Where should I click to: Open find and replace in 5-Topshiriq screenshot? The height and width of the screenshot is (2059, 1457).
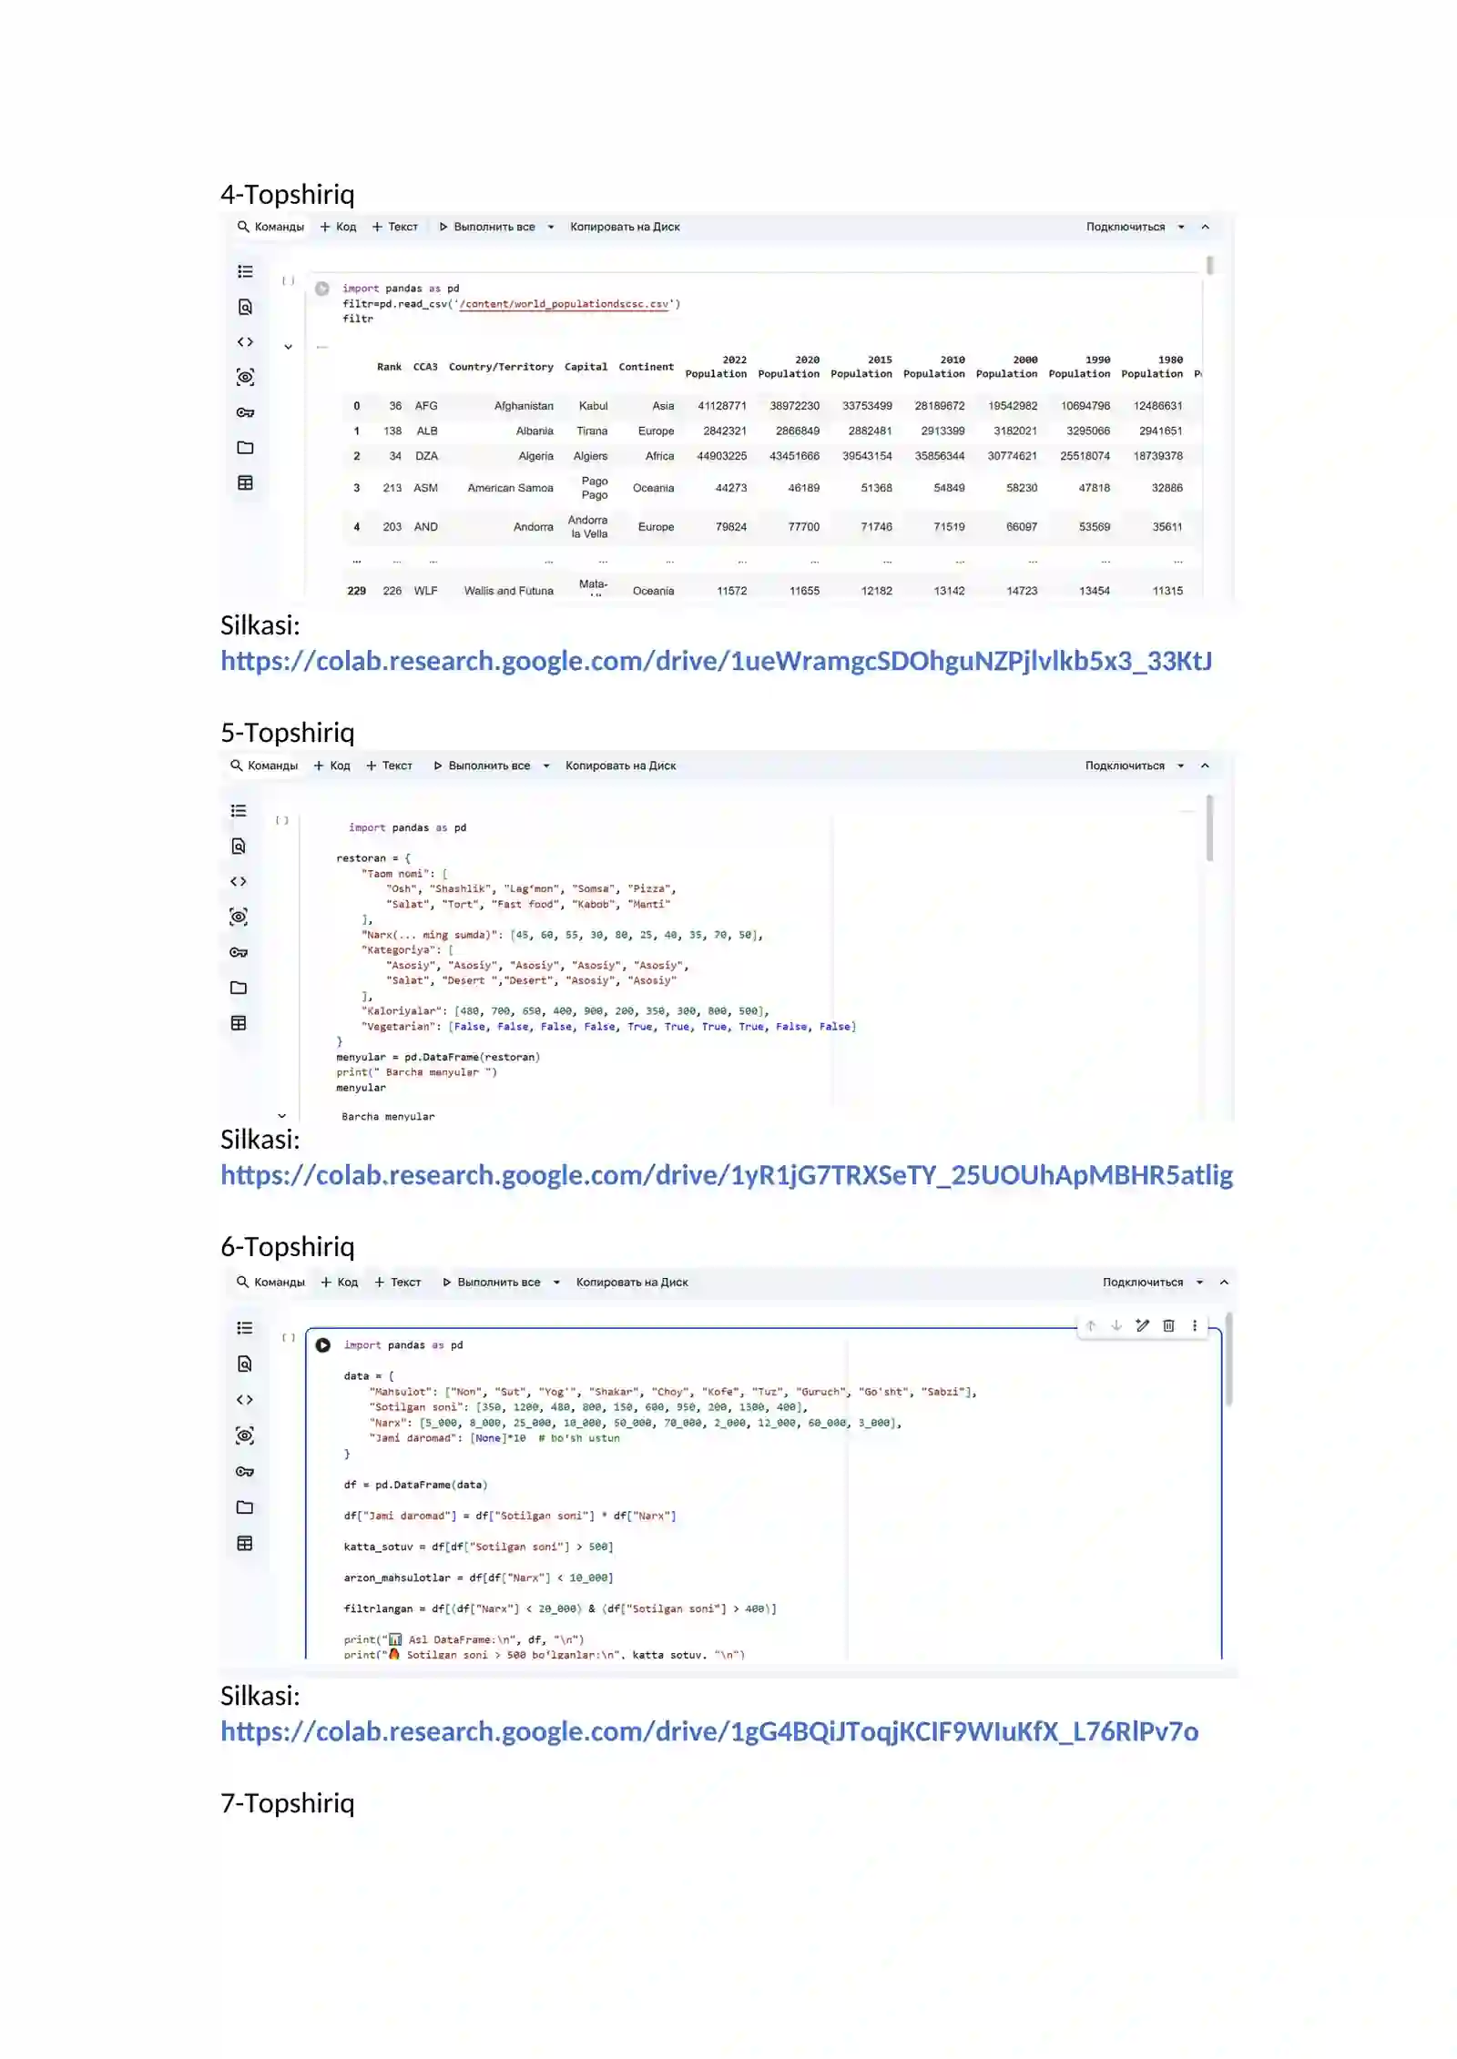point(239,846)
